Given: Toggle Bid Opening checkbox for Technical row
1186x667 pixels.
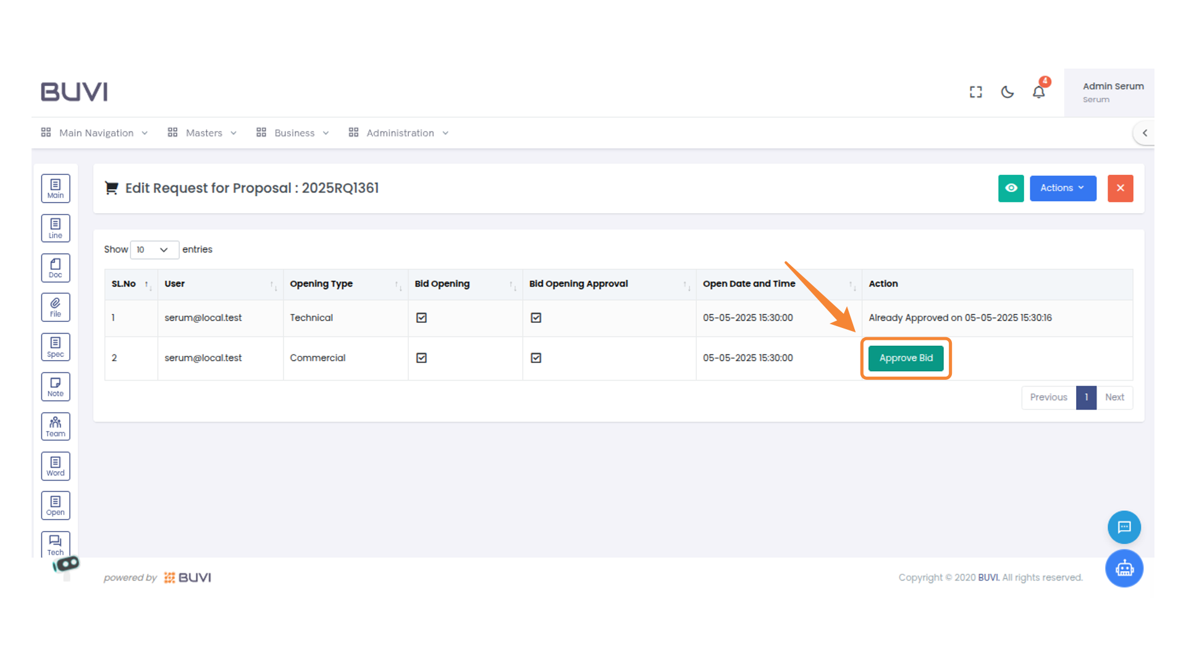Looking at the screenshot, I should tap(421, 317).
